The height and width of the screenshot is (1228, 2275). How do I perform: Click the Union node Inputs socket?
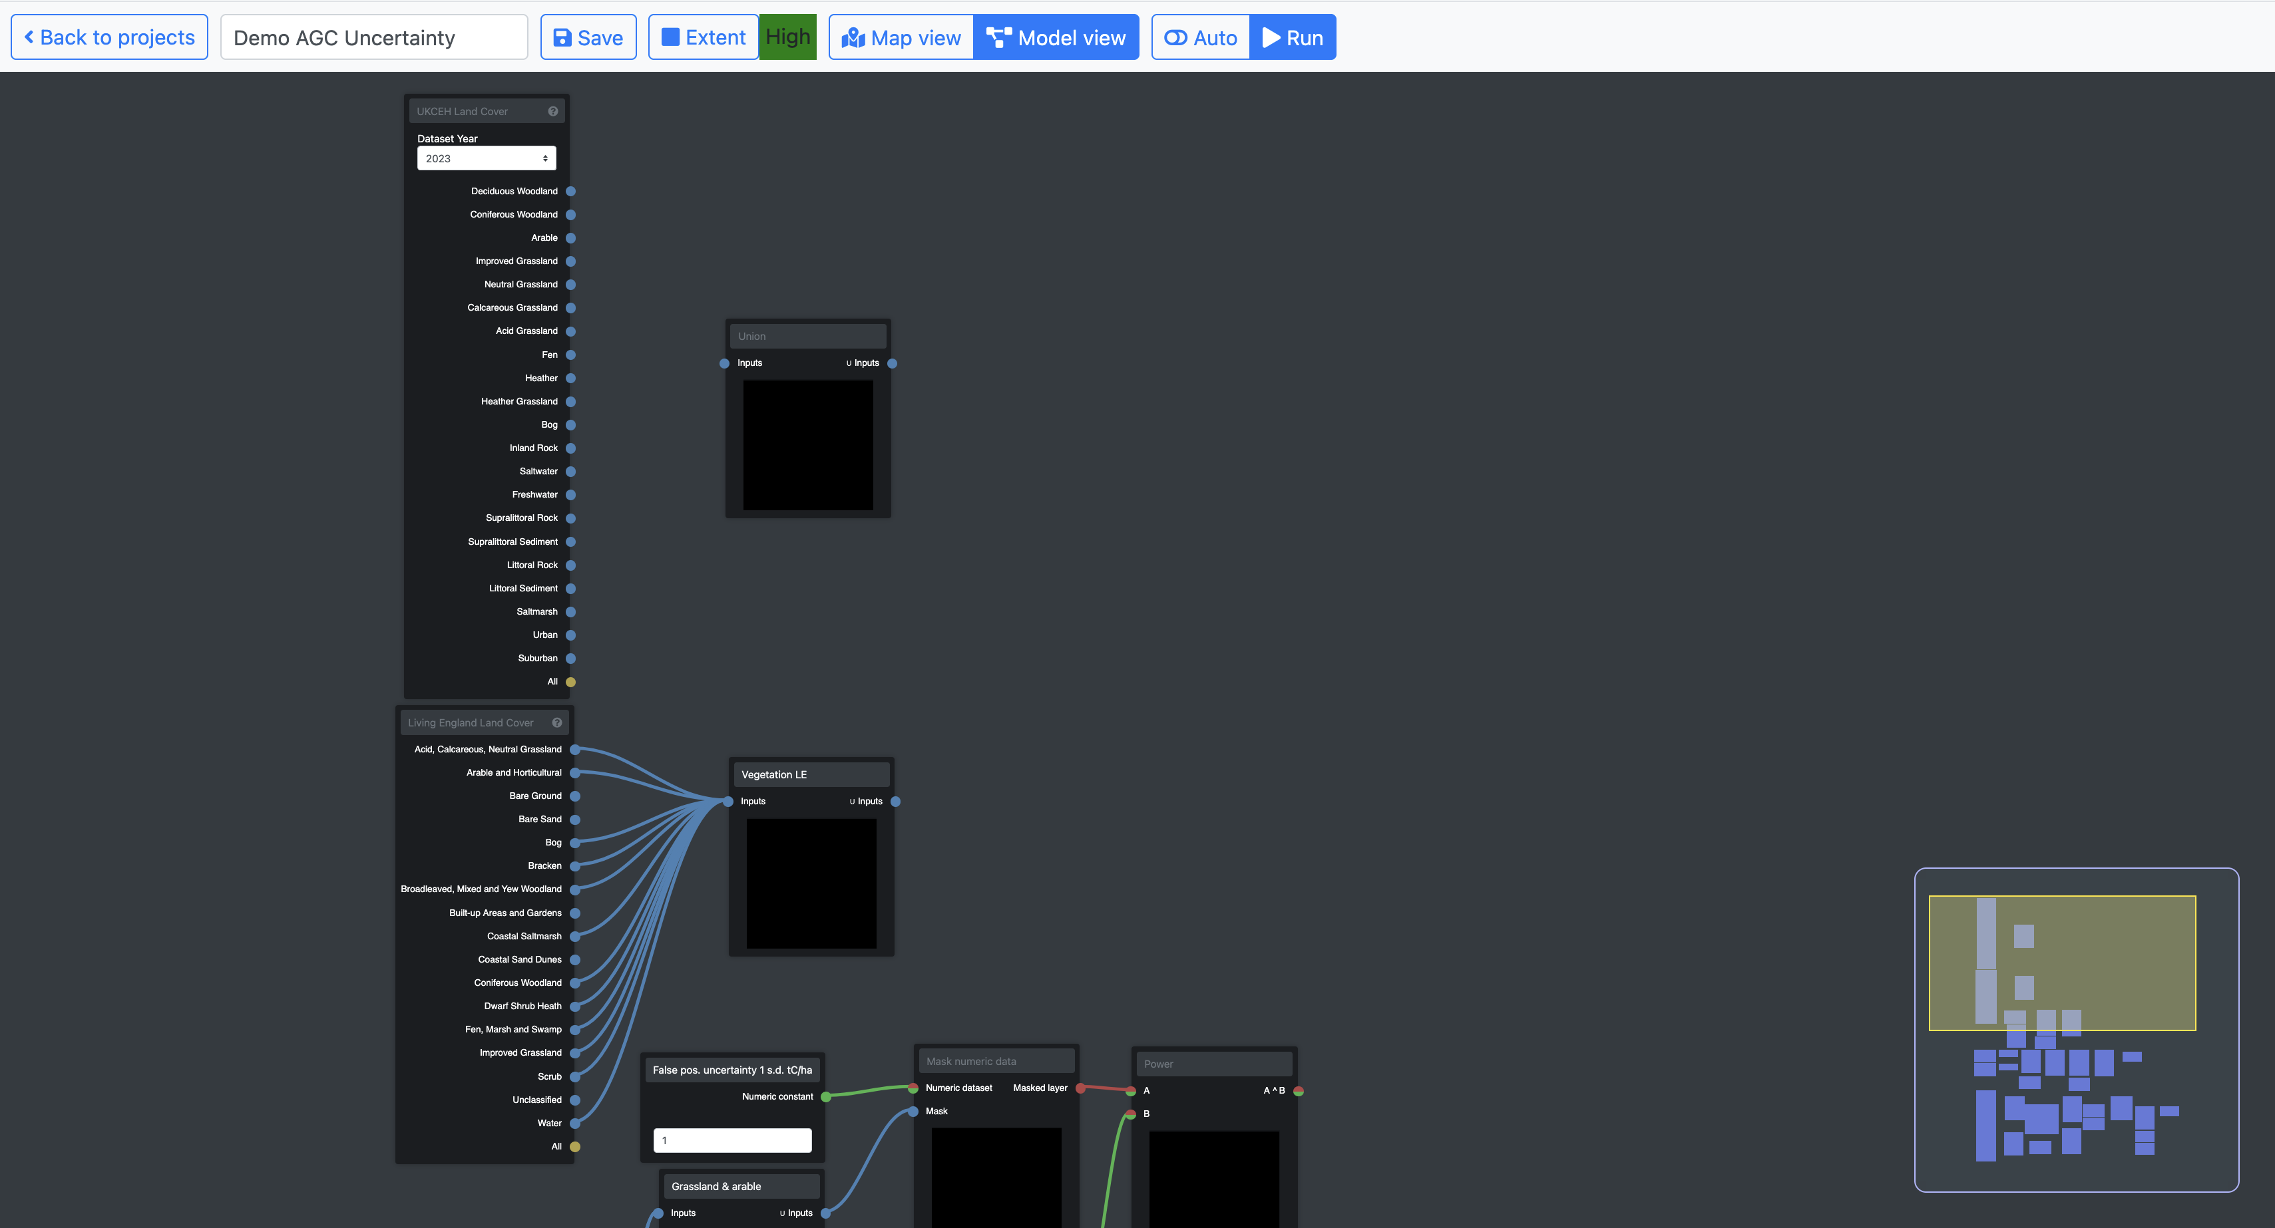[724, 364]
